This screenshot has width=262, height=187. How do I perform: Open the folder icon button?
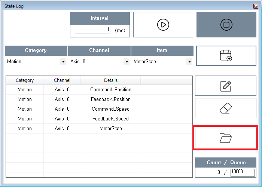225,138
